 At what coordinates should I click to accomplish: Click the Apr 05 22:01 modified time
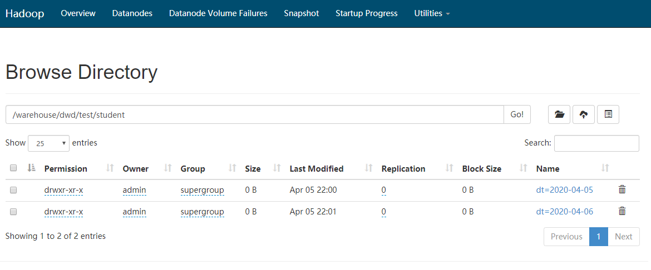click(313, 212)
